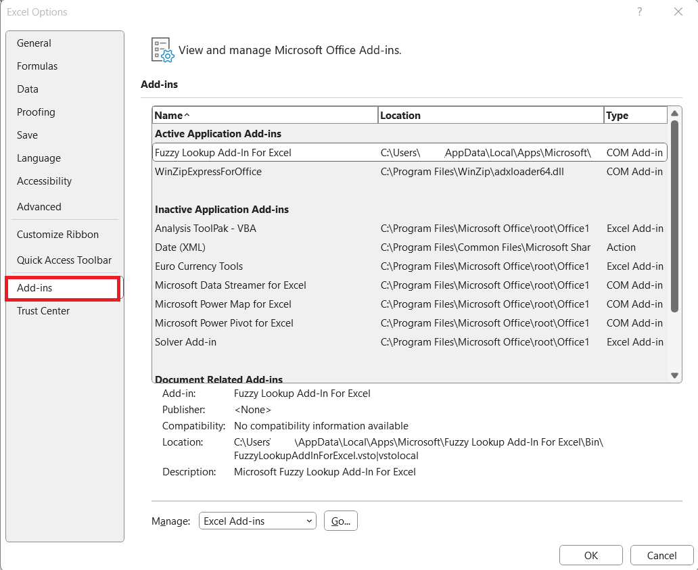Image resolution: width=698 pixels, height=570 pixels.
Task: Select Microsoft Power Map for Excel
Action: pos(410,304)
